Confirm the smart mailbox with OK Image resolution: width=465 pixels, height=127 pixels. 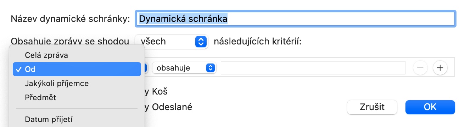pos(430,107)
